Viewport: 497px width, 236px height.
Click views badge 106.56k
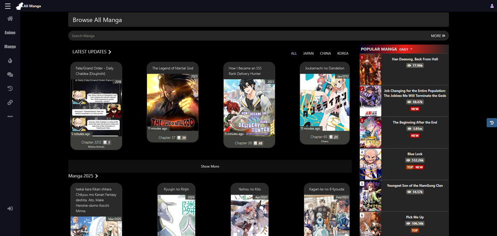(x=415, y=224)
